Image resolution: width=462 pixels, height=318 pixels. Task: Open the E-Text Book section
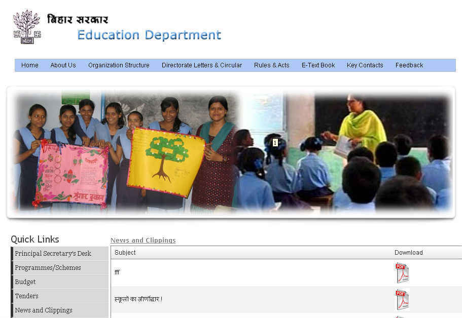(318, 65)
